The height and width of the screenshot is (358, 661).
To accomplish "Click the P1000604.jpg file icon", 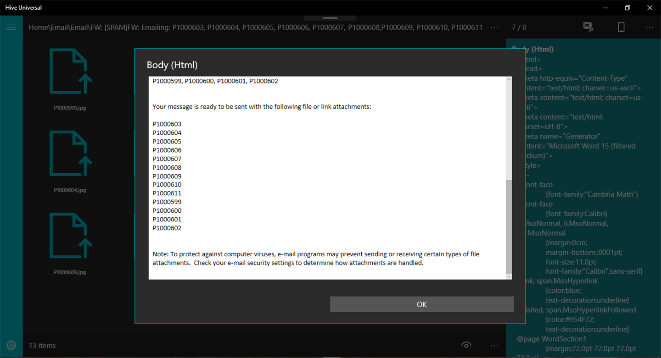I will [70, 154].
